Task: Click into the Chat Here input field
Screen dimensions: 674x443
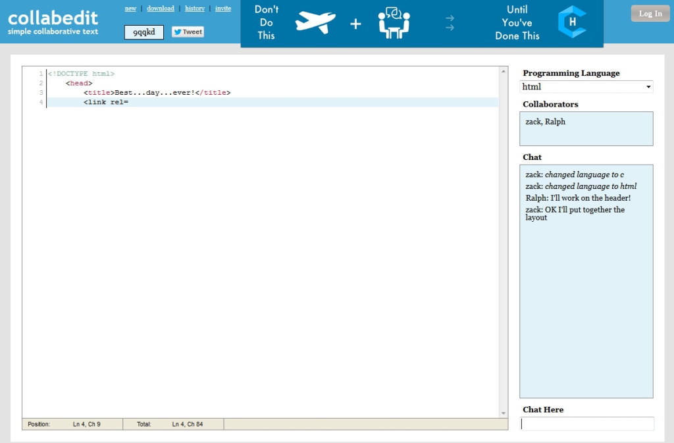Action: [587, 424]
